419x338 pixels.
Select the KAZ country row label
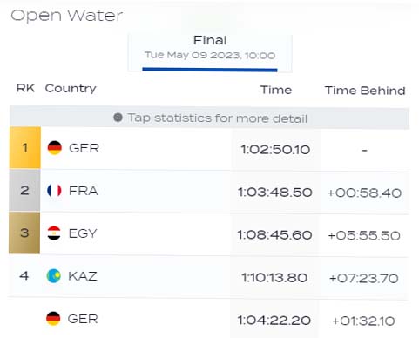pos(83,276)
